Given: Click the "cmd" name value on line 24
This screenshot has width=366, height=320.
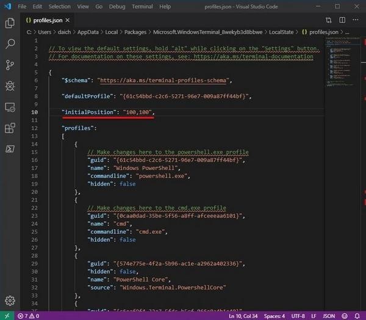Looking at the screenshot, I should pyautogui.click(x=121, y=224).
